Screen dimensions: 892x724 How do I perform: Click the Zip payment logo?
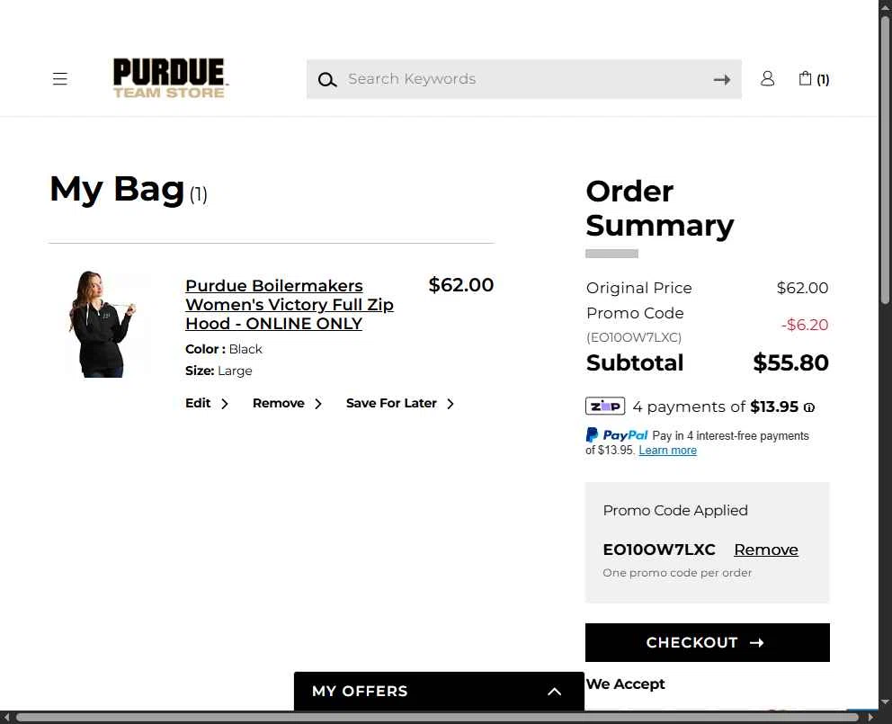605,407
